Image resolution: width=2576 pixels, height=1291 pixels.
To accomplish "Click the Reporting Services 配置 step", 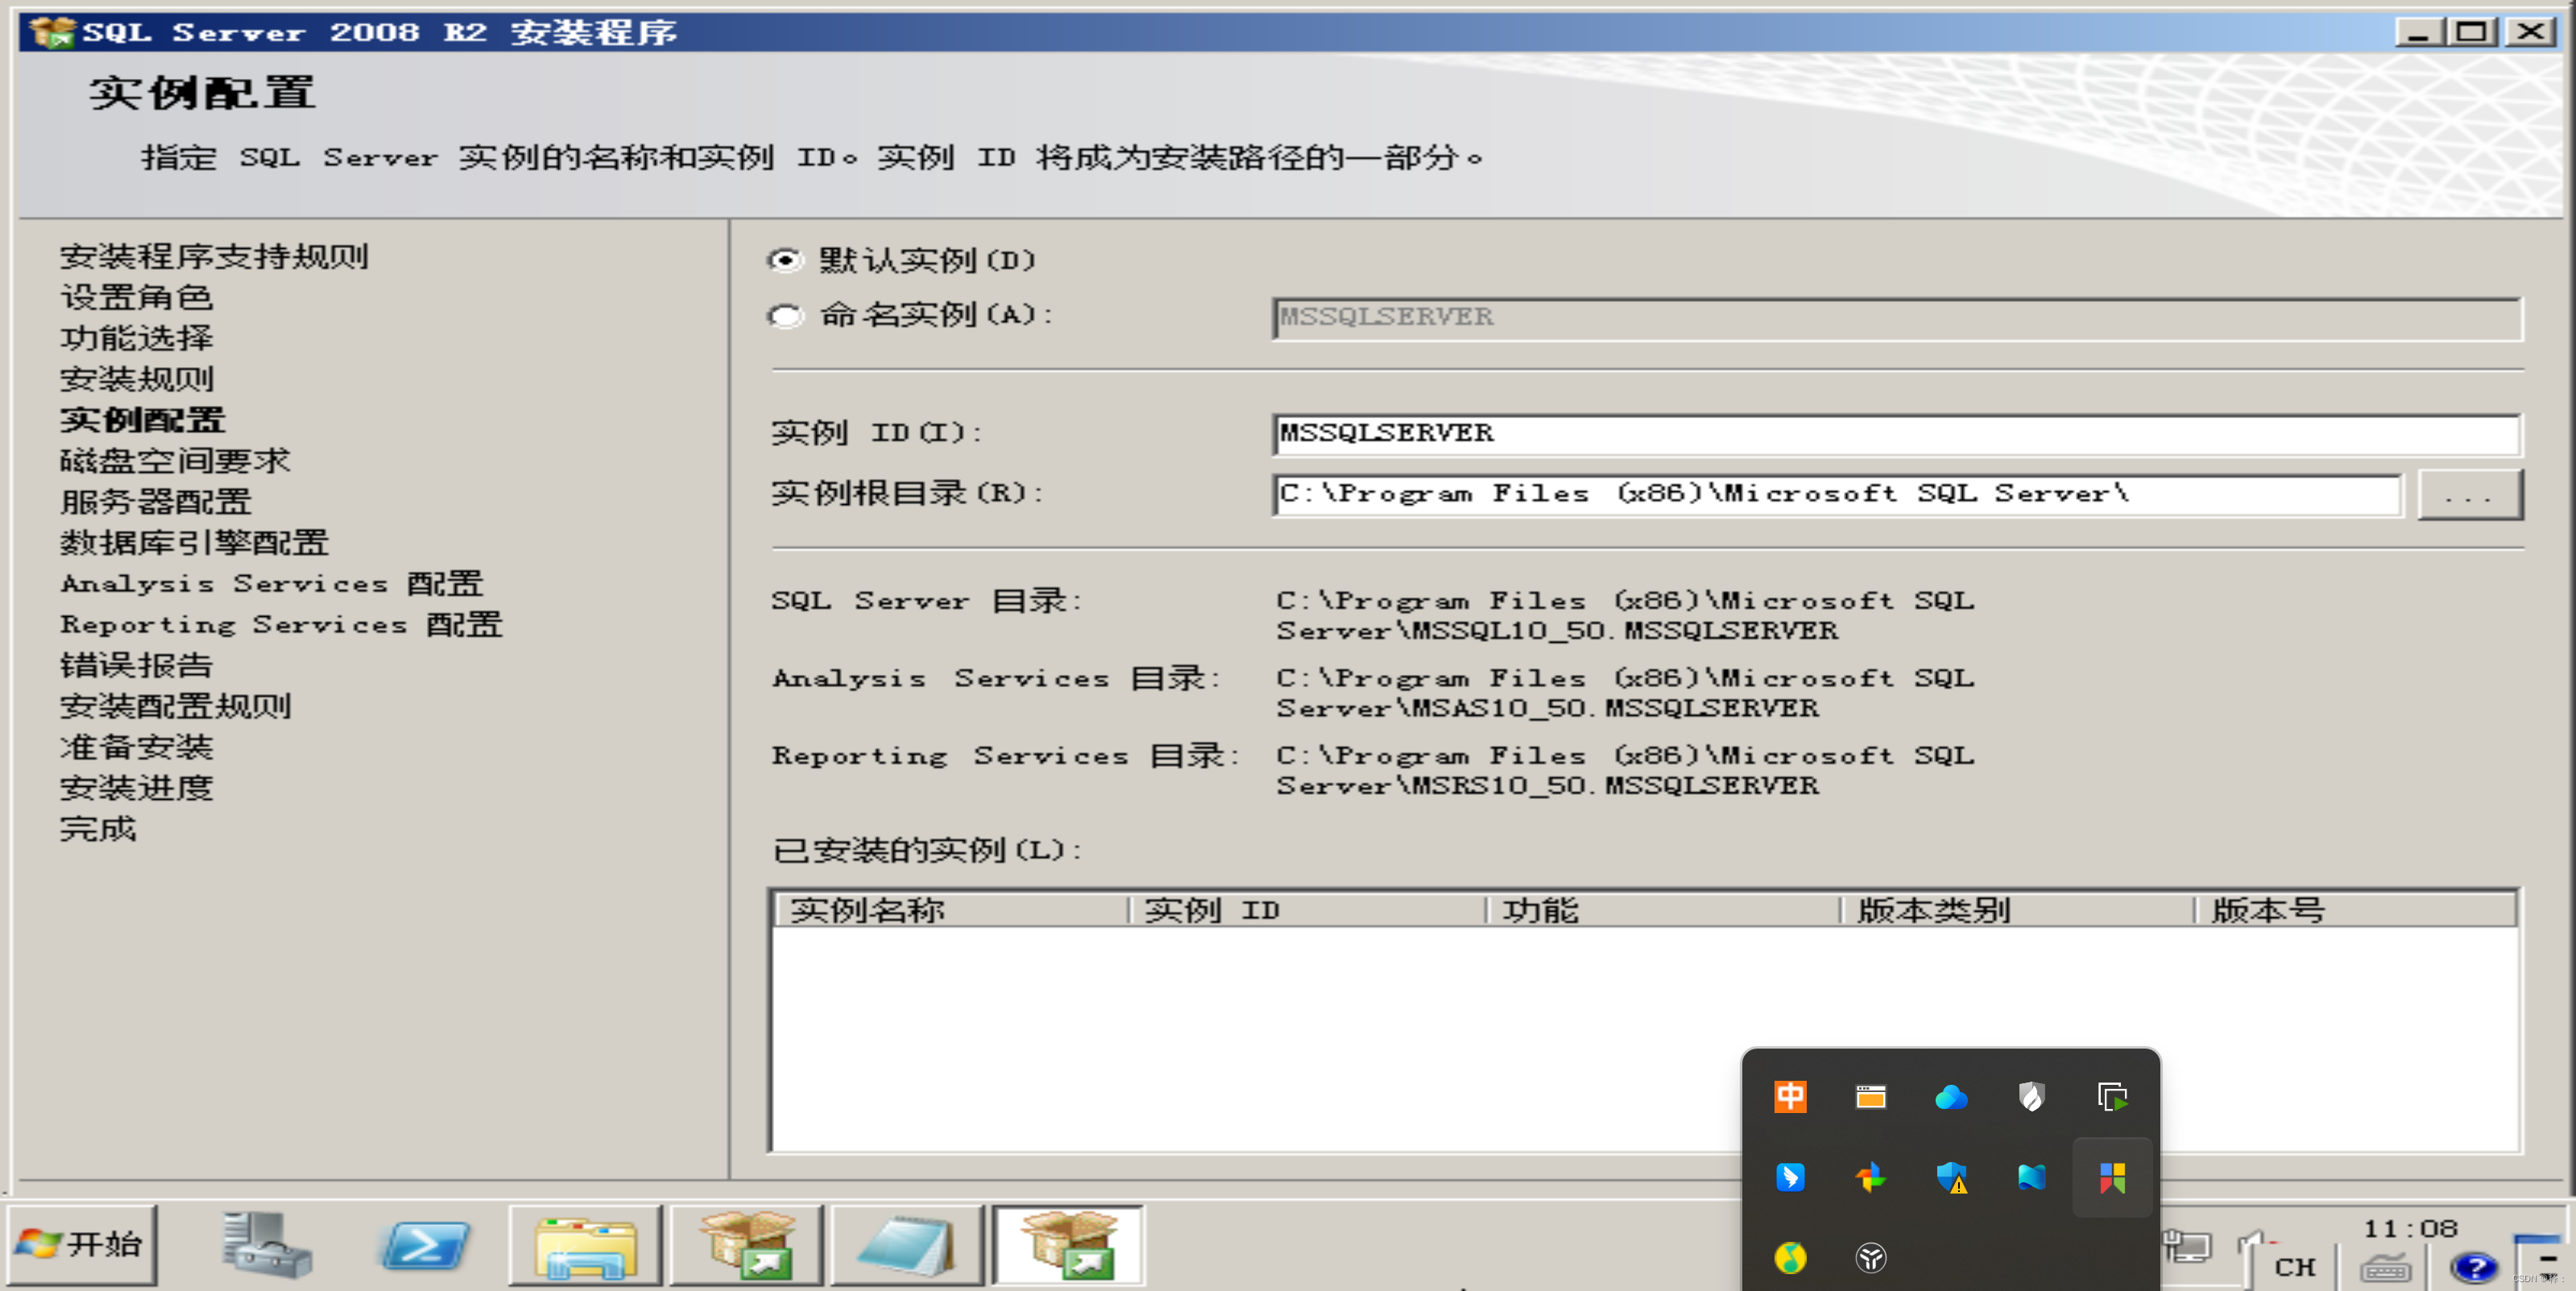I will (281, 625).
